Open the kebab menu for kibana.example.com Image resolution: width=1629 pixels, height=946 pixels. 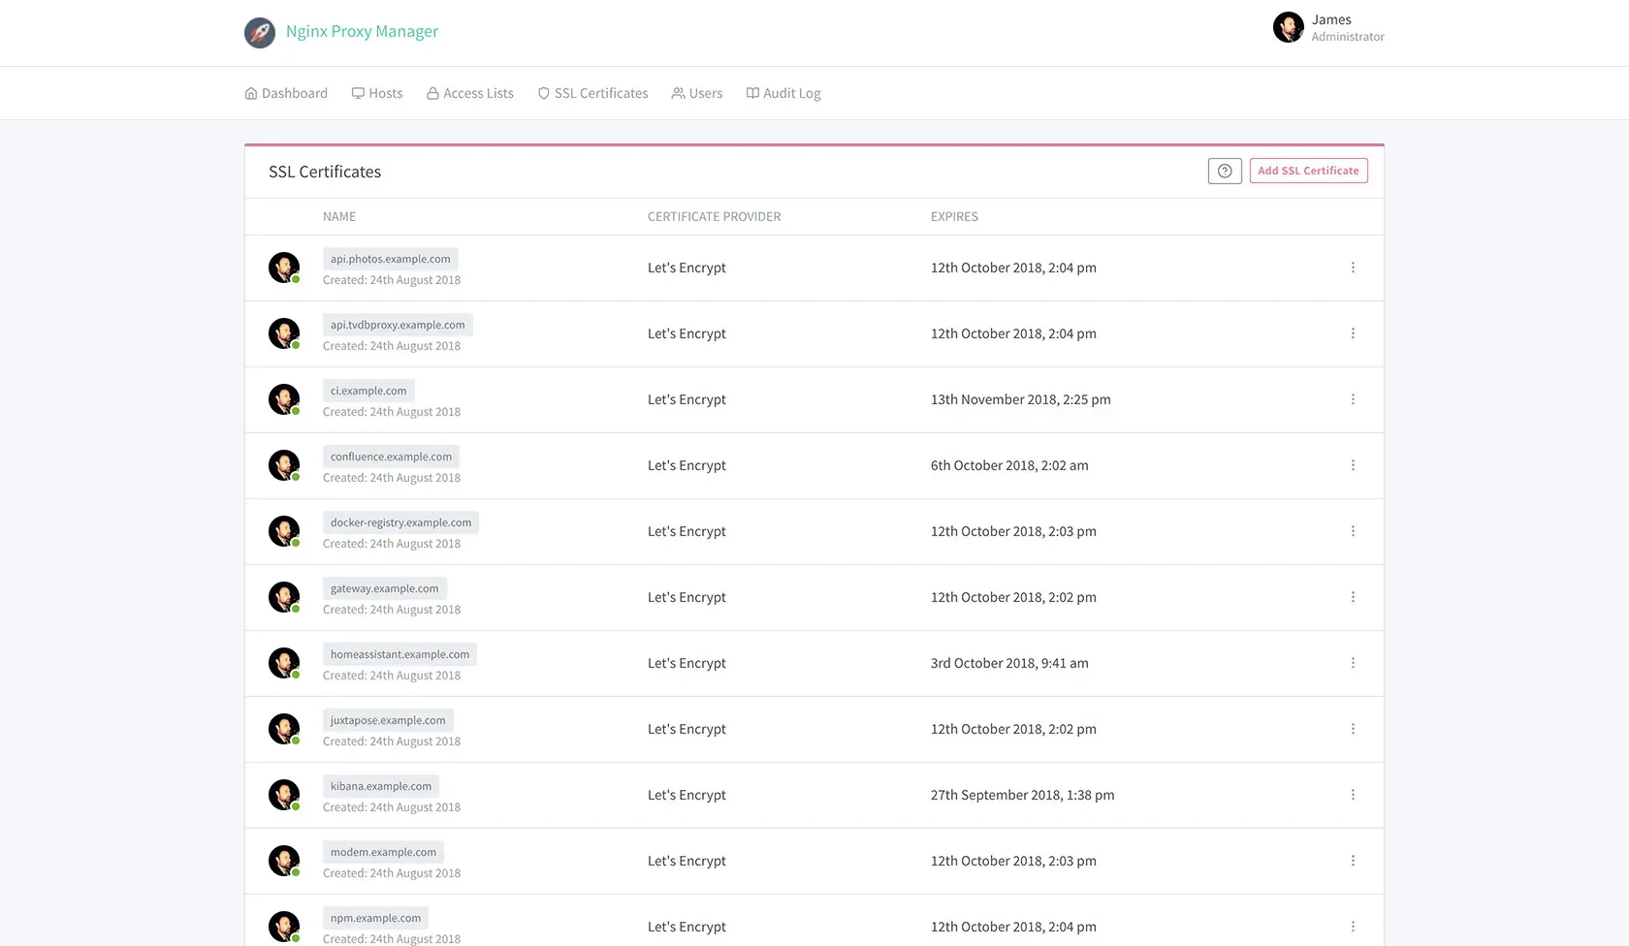(x=1353, y=795)
